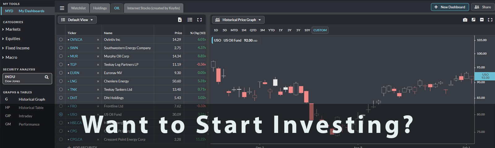Click the New Dashboard button

pos(450,7)
